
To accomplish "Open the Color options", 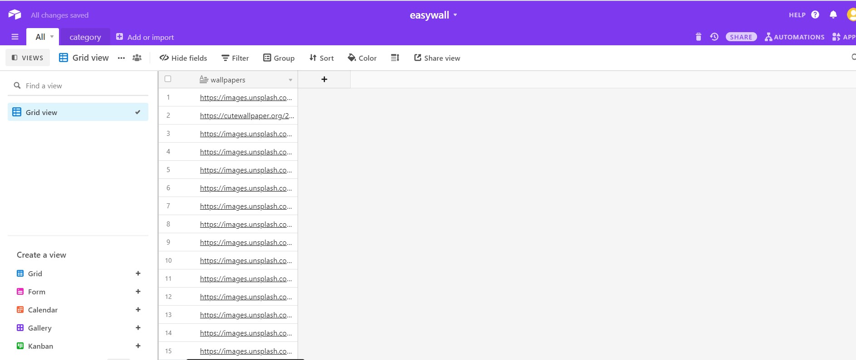I will 362,58.
